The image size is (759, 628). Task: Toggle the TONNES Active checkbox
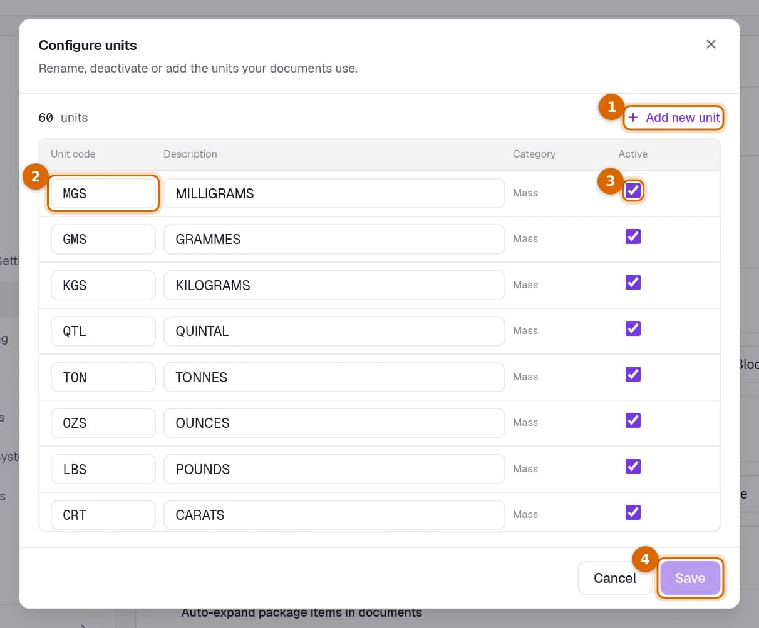[633, 374]
